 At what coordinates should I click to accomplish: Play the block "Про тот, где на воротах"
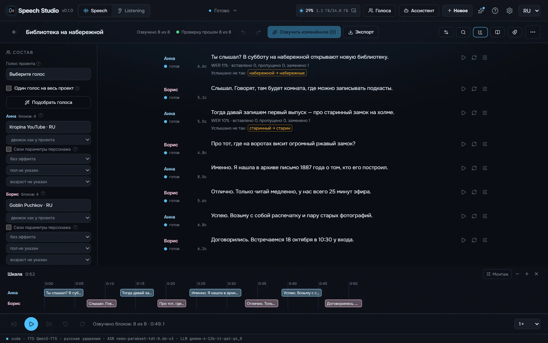coord(464,144)
